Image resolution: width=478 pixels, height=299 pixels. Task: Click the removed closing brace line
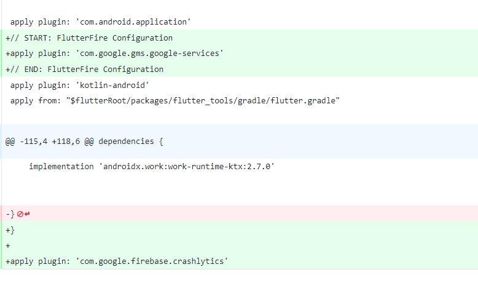click(x=240, y=213)
